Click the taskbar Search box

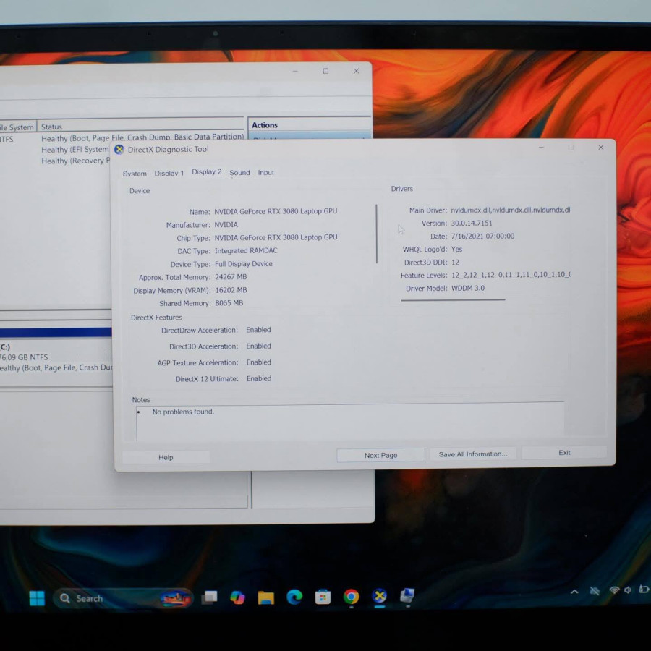coord(109,598)
